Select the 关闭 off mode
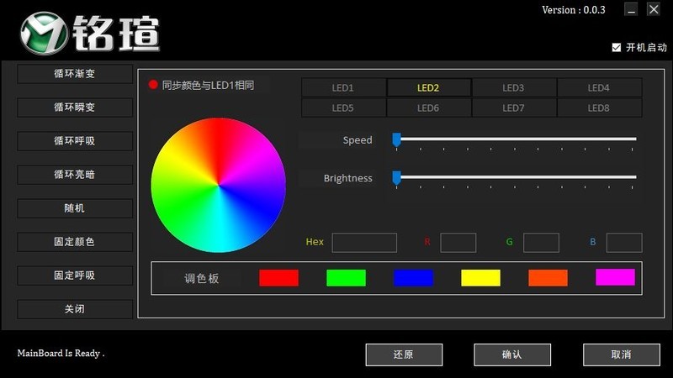 75,309
